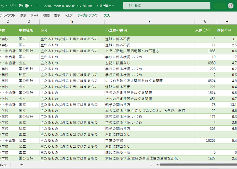Open the データ ribbon tab
Viewport: 237px width, 169px height.
click(x=35, y=15)
